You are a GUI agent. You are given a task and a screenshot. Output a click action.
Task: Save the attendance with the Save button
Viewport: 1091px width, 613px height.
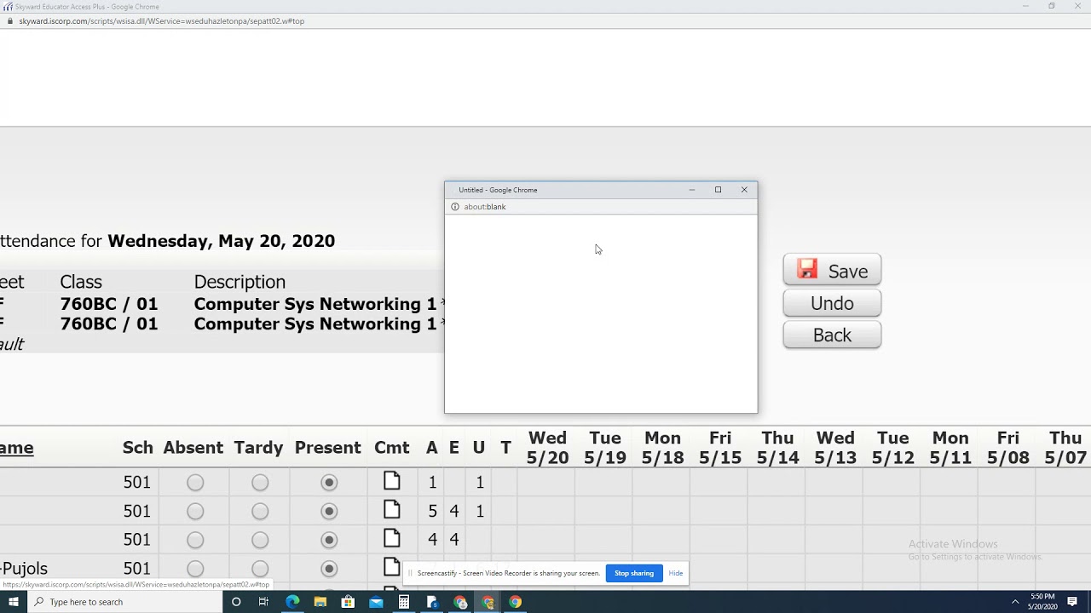point(832,271)
